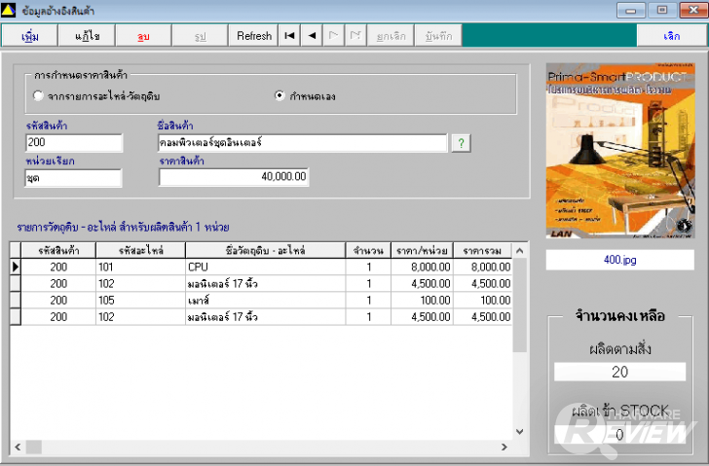The image size is (709, 466).
Task: Click the จำนวน column header
Action: (368, 251)
